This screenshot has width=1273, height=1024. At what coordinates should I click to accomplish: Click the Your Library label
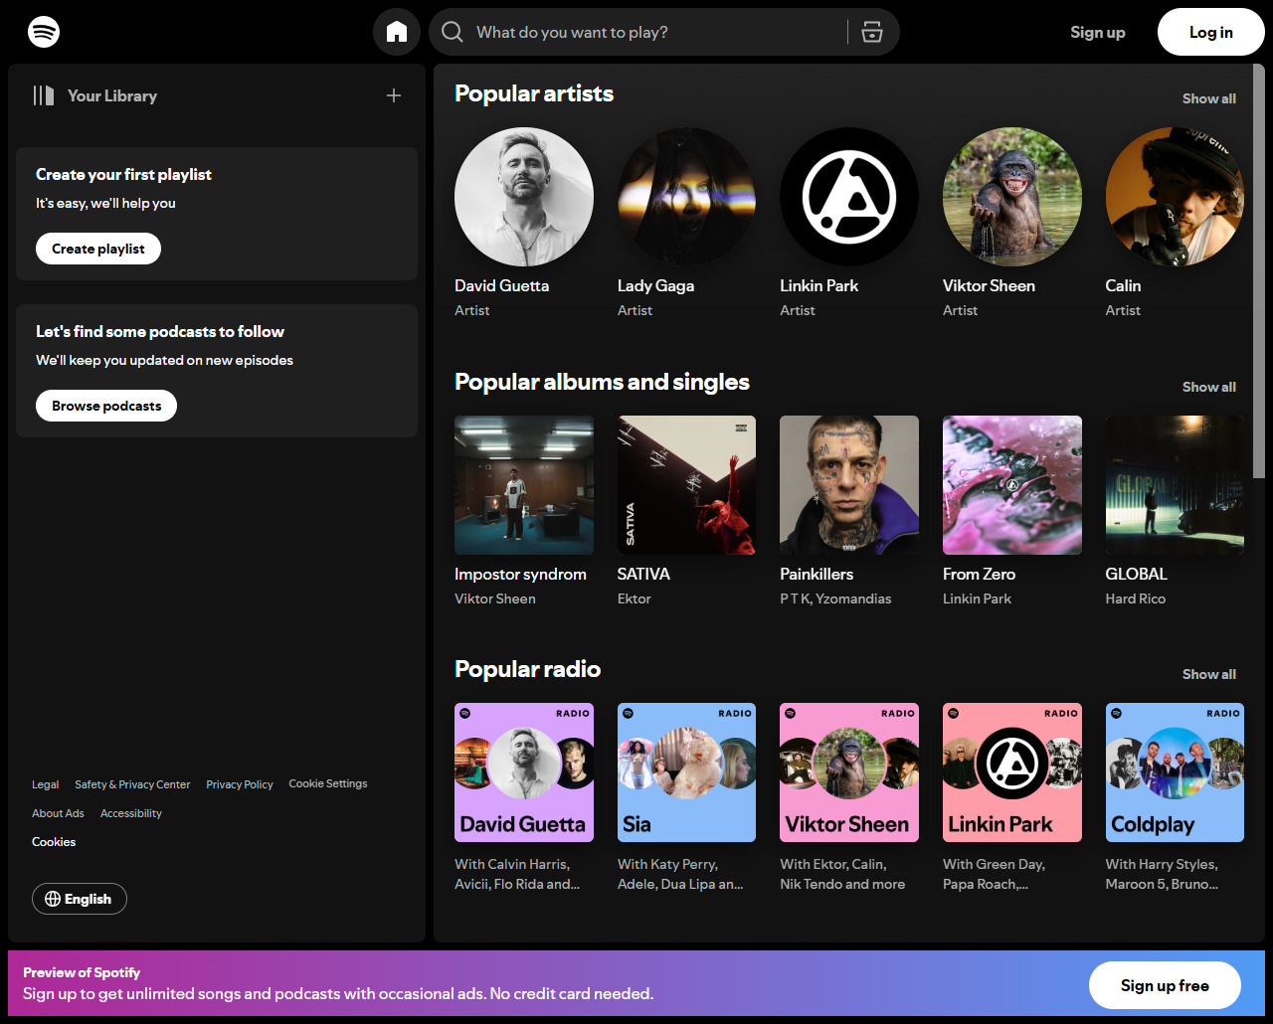112,95
